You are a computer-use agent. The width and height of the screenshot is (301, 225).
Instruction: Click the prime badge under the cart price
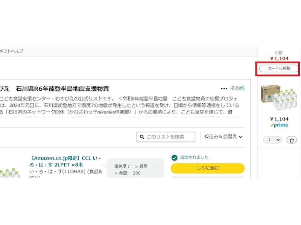(280, 124)
